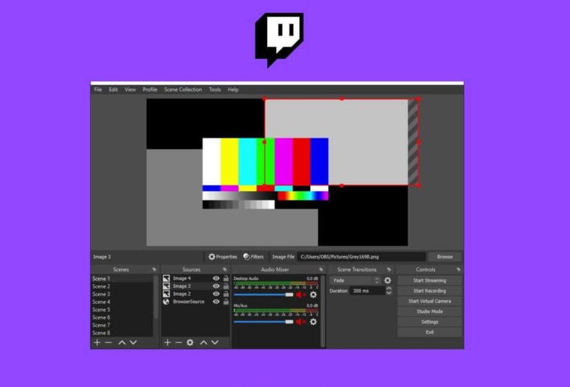The width and height of the screenshot is (570, 387).
Task: Open source properties gear in Sources toolbar
Action: tap(190, 343)
